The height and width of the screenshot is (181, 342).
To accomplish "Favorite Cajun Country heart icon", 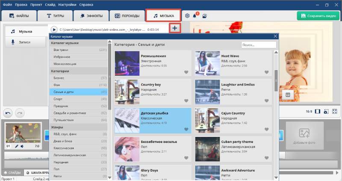I will (266, 129).
